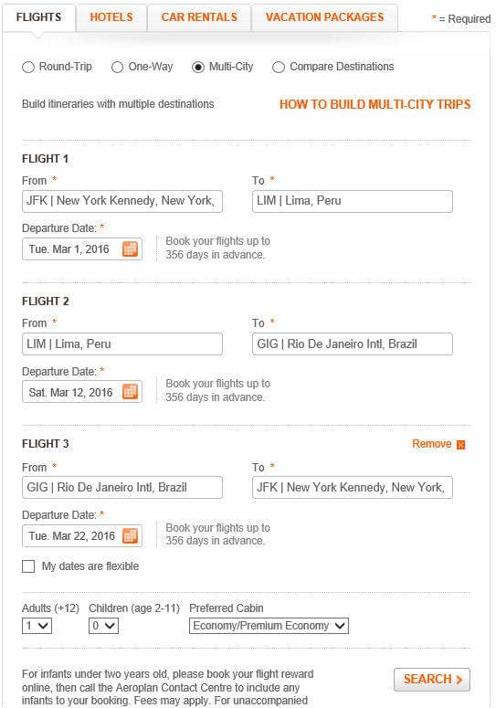Open How to Build Multi-City Trips link
The image size is (496, 708).
coord(375,105)
